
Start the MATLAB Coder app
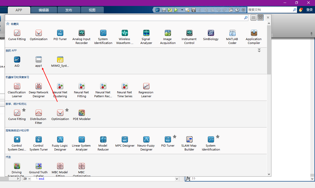232,36
